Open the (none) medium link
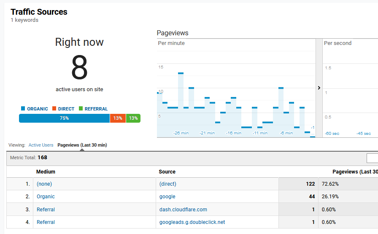Screen dimensions: 378x234 pyautogui.click(x=44, y=184)
